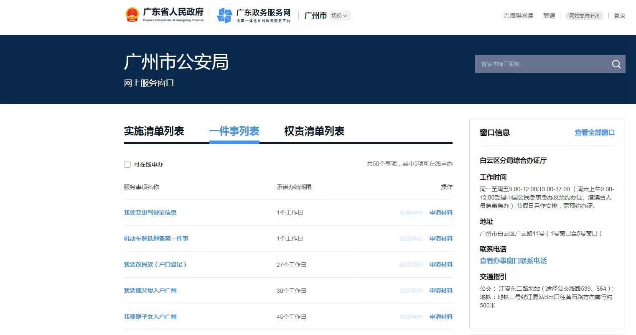The image size is (636, 335).
Task: Click 在线申办 for 我要随父母入户广州
Action: pos(411,290)
